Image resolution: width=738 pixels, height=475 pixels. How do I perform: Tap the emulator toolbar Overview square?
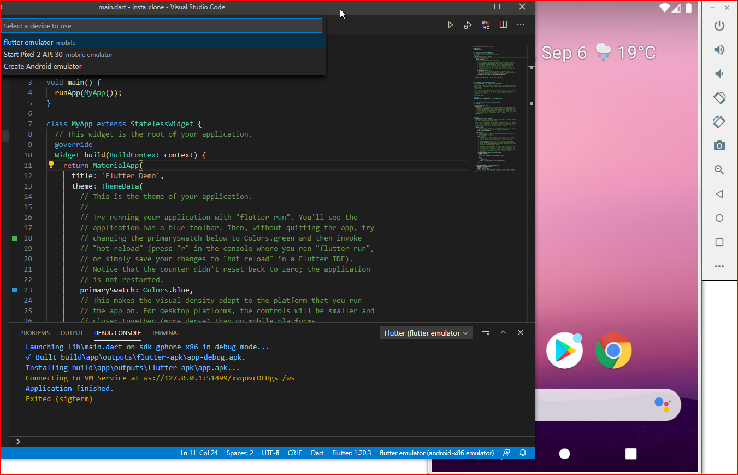[719, 242]
